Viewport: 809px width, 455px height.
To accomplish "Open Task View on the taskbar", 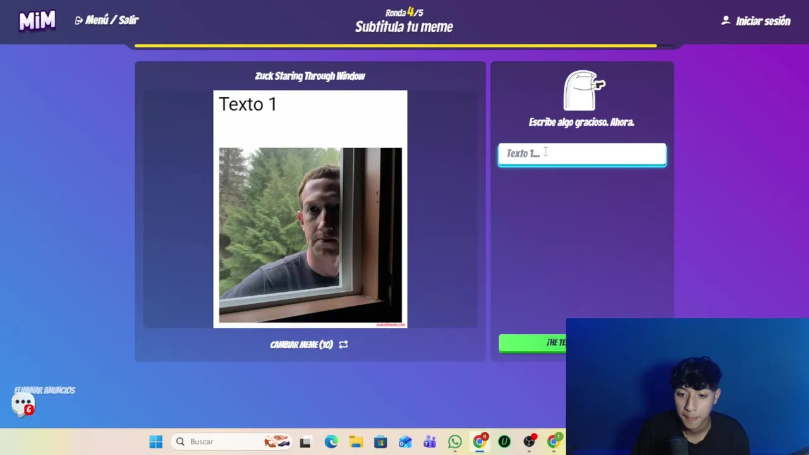I will (305, 442).
